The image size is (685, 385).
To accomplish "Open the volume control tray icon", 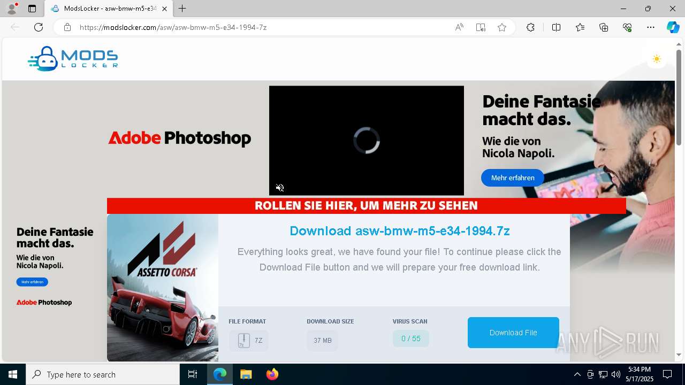I will [616, 374].
